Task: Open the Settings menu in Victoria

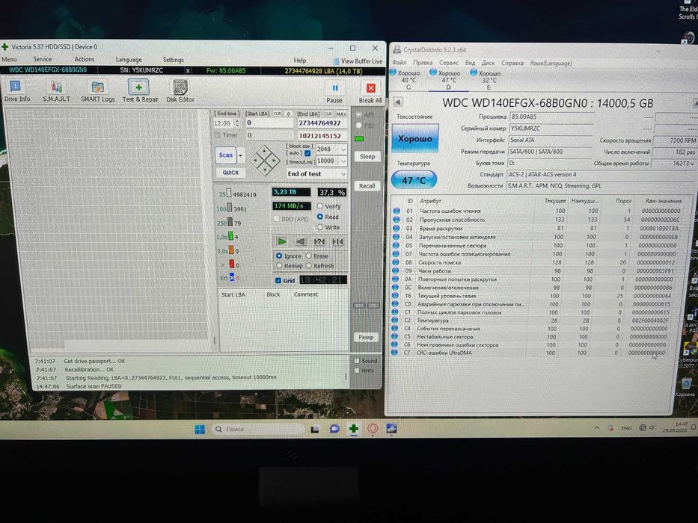Action: [173, 60]
